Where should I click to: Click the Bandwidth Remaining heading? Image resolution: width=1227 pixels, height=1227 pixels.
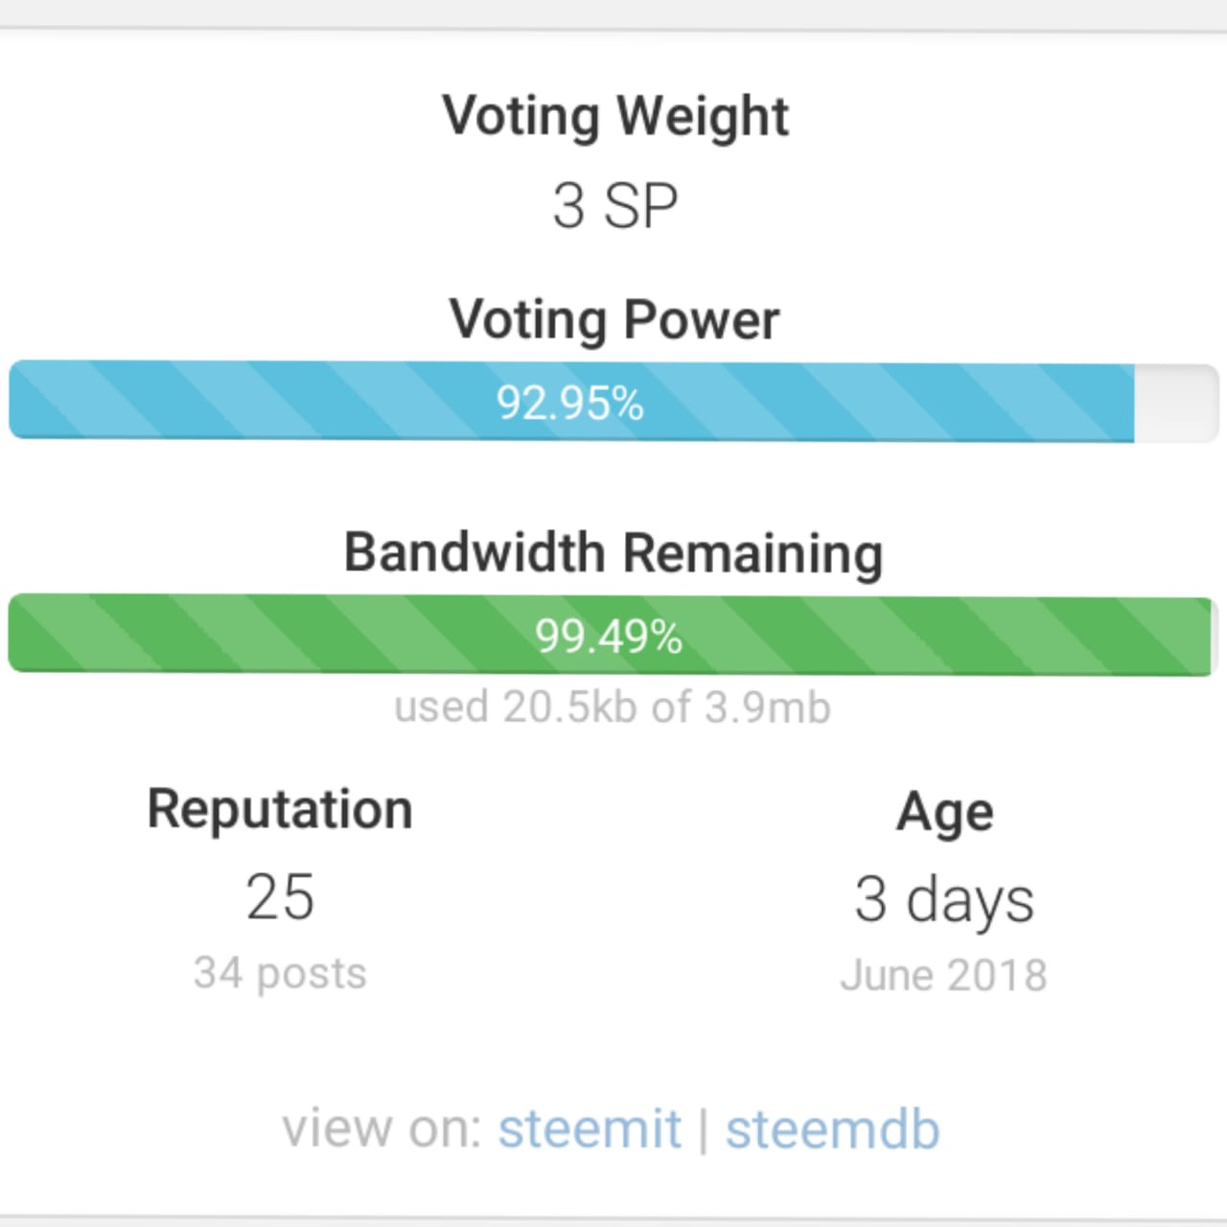click(613, 553)
